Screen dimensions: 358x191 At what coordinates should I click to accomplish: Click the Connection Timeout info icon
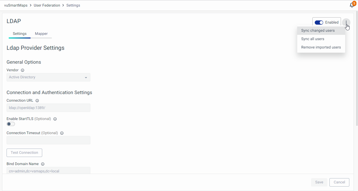tap(62, 133)
